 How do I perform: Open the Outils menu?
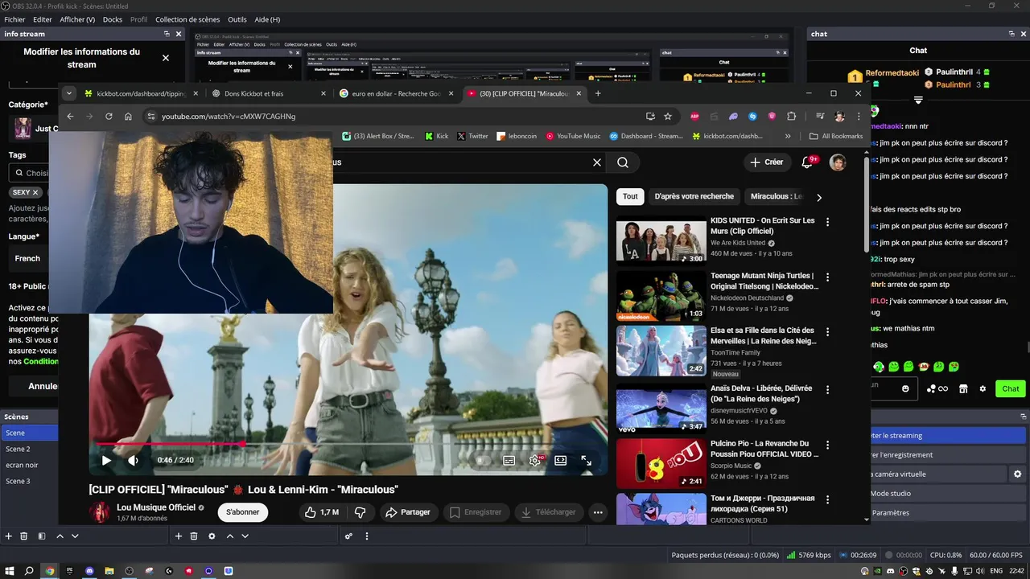(237, 19)
